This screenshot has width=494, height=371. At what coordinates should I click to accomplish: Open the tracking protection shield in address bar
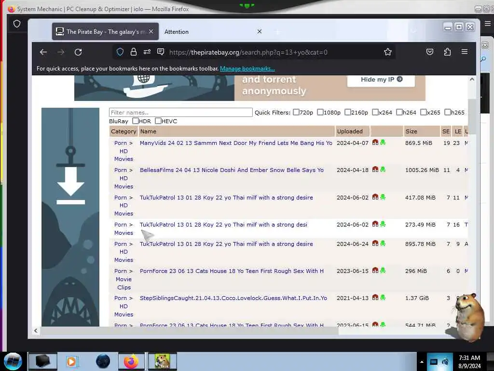[120, 52]
